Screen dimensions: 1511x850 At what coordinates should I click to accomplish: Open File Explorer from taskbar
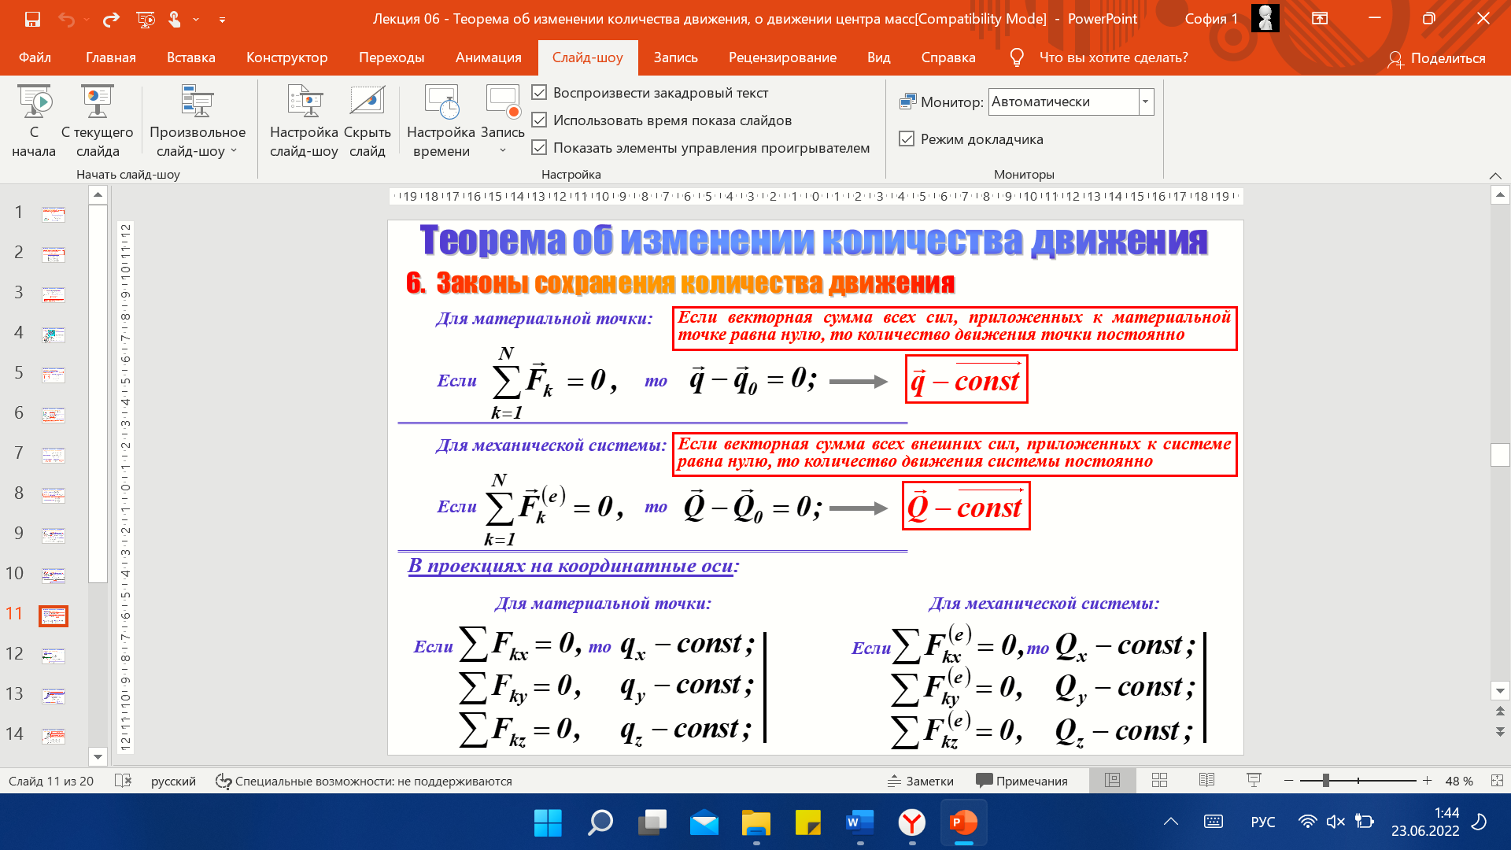point(755,822)
